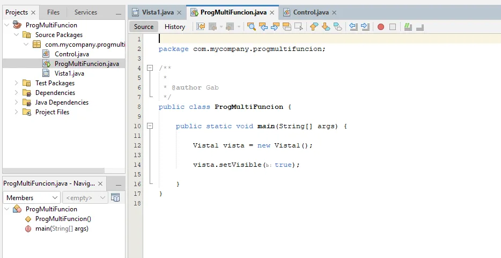
Task: Select Control.java in project tree
Action: point(71,54)
